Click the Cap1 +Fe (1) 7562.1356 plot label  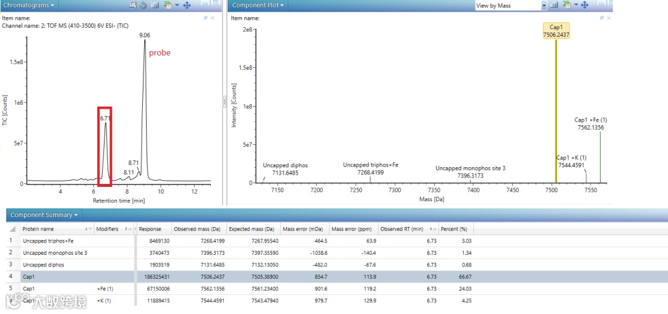coord(591,123)
